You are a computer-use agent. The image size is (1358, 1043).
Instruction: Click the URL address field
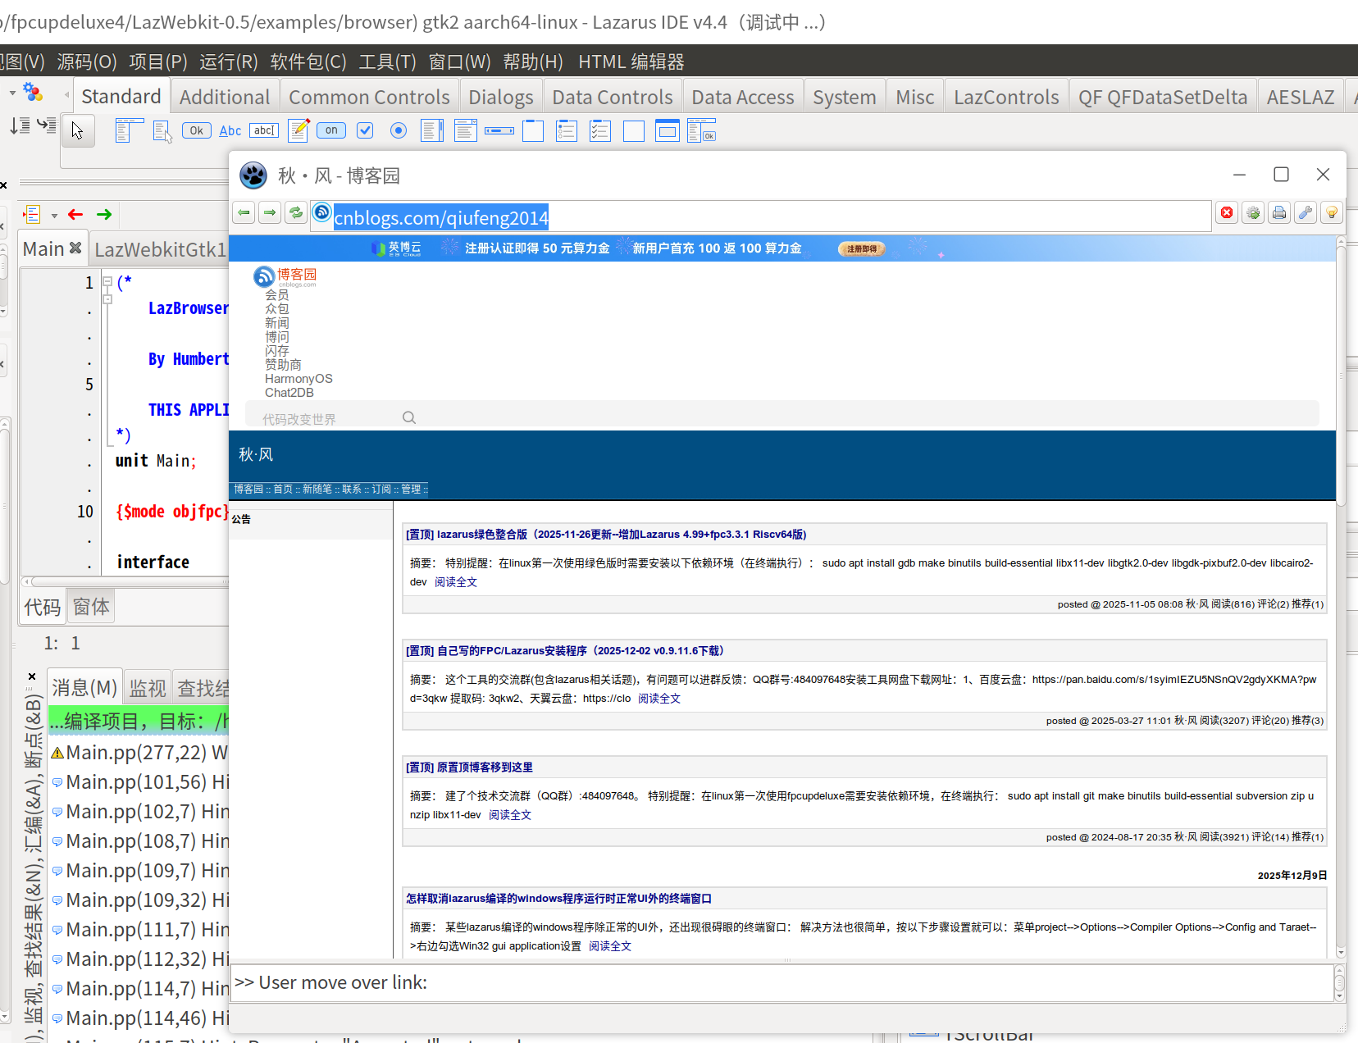click(760, 217)
